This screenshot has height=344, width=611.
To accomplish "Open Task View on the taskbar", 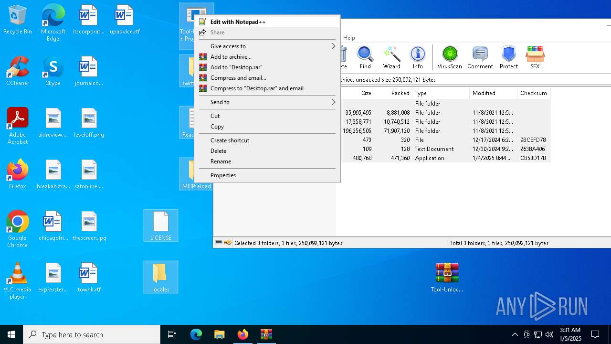I will coord(172,334).
